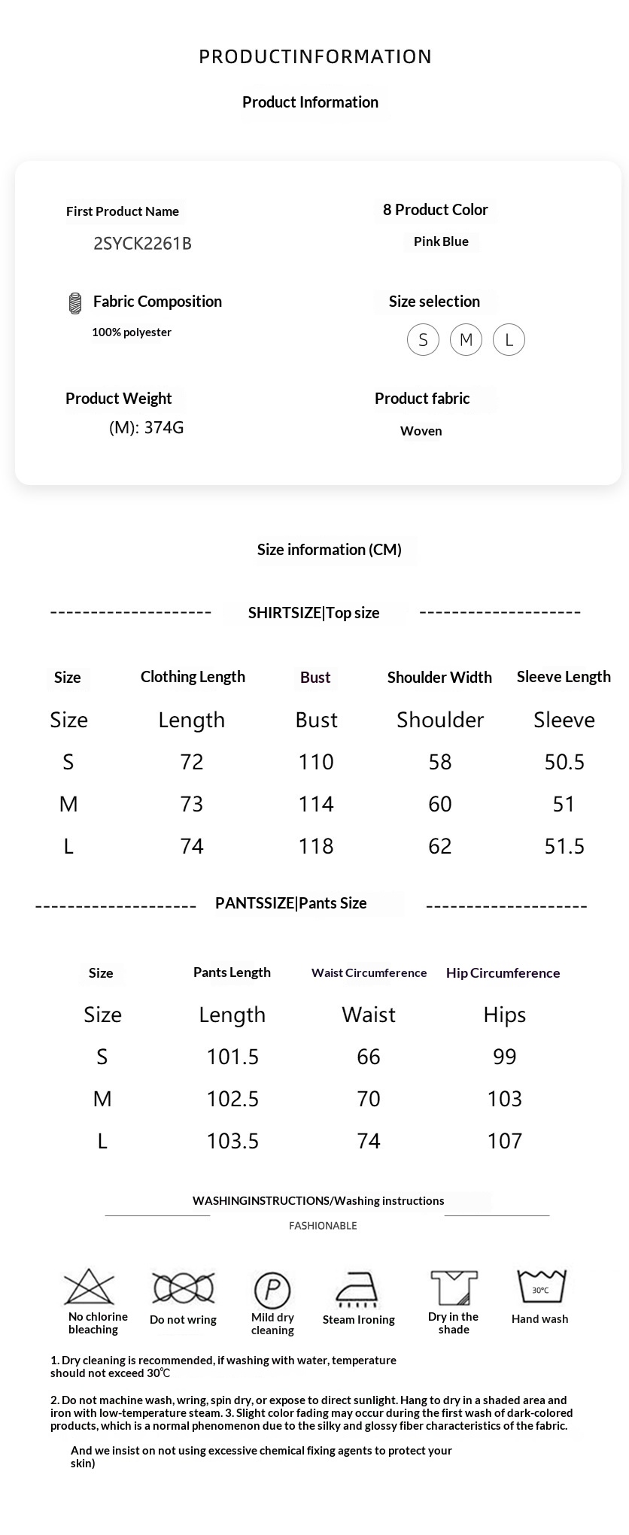Viewport: 629px width, 1535px height.
Task: Click the no chlorine bleaching icon
Action: (x=90, y=1287)
